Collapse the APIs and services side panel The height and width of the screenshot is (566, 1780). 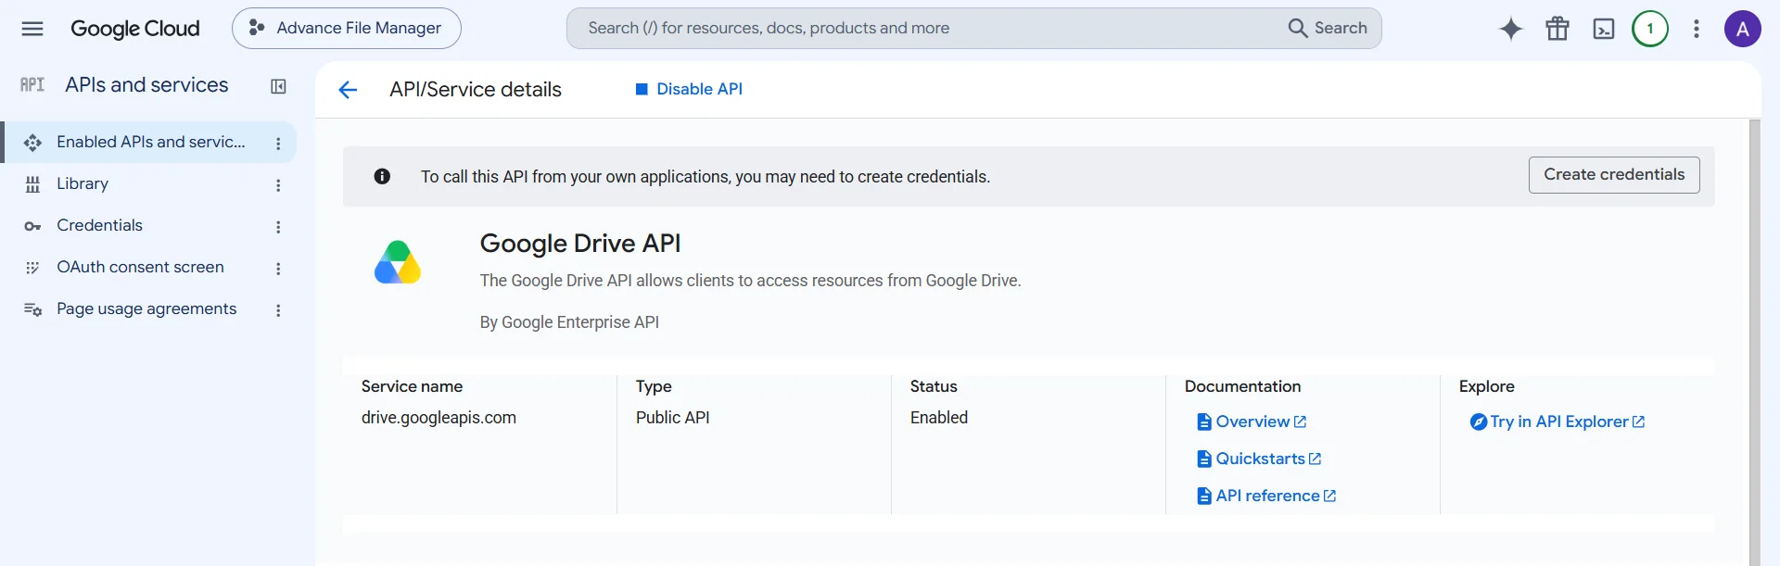(x=278, y=86)
